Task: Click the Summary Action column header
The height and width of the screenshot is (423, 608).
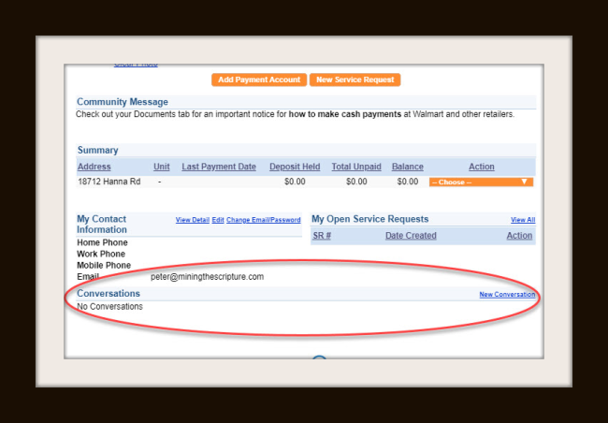Action: (482, 167)
